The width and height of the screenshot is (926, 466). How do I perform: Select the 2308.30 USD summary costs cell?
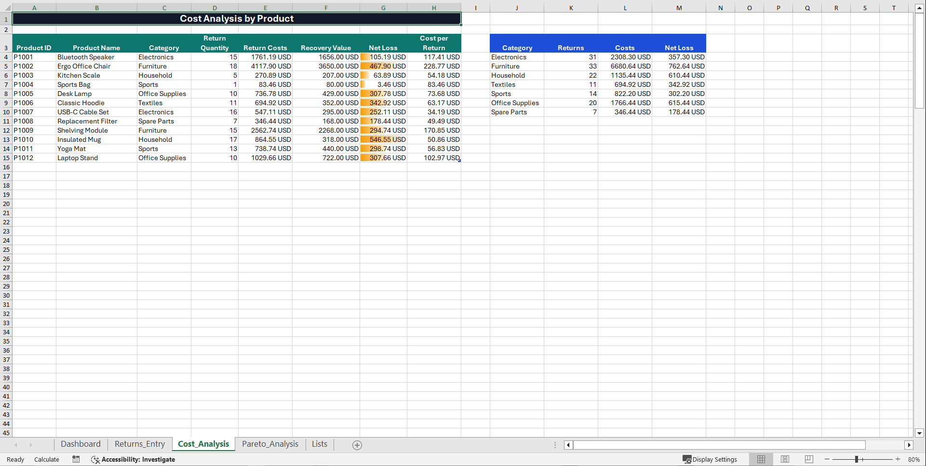(x=625, y=57)
